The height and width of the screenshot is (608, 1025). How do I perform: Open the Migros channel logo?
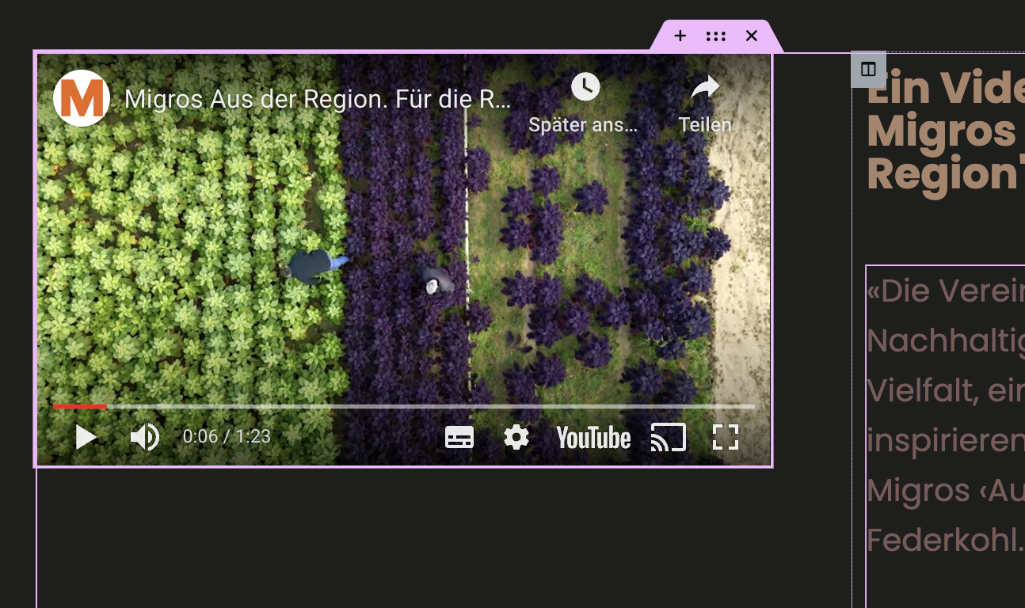coord(82,98)
